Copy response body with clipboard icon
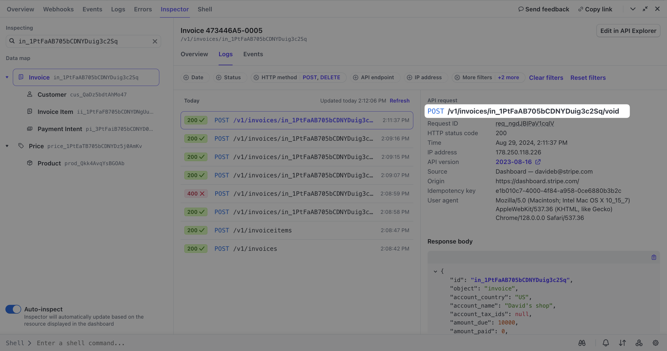Viewport: 667px width, 351px height. (x=654, y=257)
